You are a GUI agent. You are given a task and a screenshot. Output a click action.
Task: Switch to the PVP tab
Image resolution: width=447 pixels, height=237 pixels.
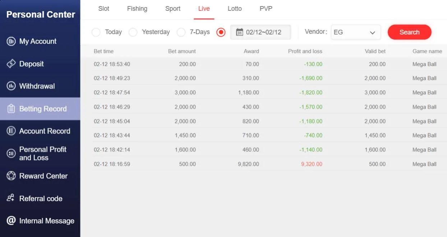click(x=266, y=9)
